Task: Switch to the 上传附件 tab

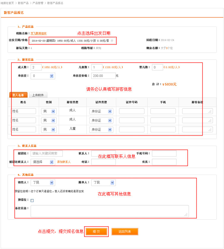Action: [38, 95]
